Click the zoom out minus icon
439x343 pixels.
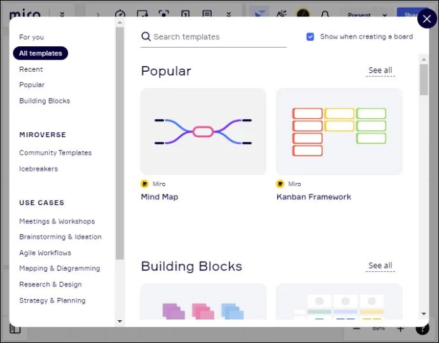pos(356,328)
